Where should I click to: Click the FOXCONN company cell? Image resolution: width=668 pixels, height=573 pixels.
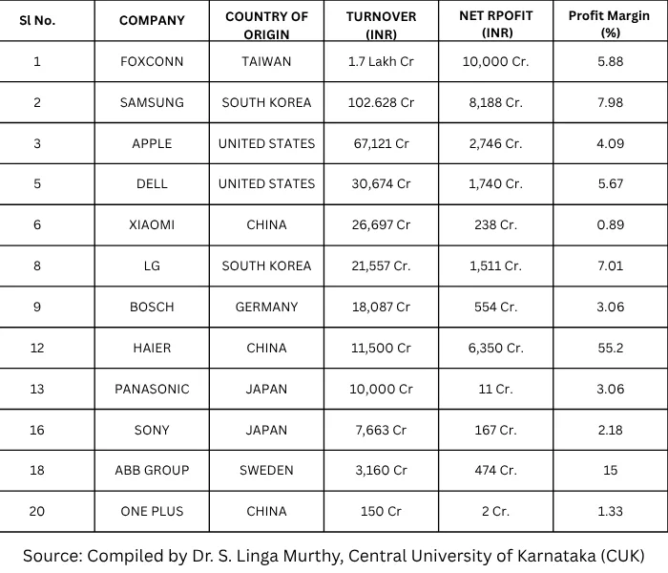[152, 61]
